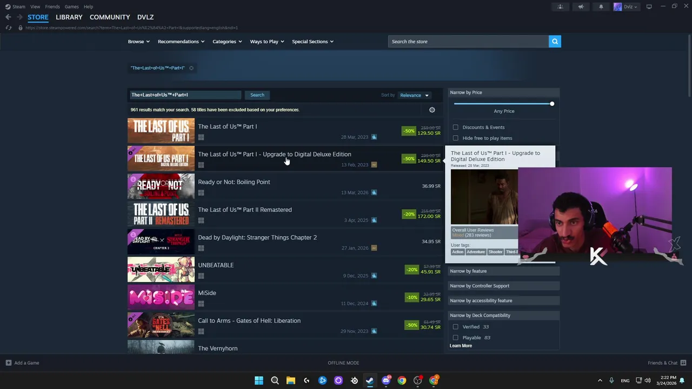Open the View menu
Image resolution: width=692 pixels, height=389 pixels.
(35, 6)
